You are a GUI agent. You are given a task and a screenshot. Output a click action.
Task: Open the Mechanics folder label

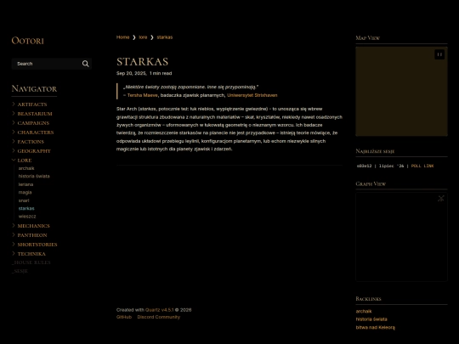pos(34,226)
